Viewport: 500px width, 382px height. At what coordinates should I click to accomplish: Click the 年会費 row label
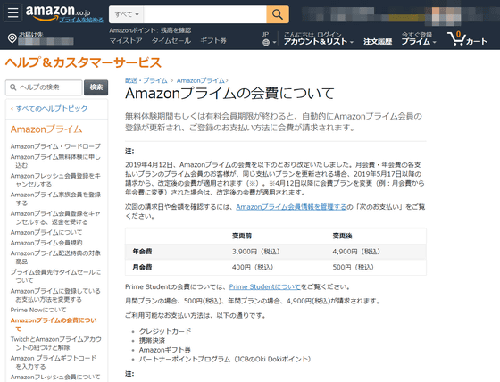pos(142,252)
